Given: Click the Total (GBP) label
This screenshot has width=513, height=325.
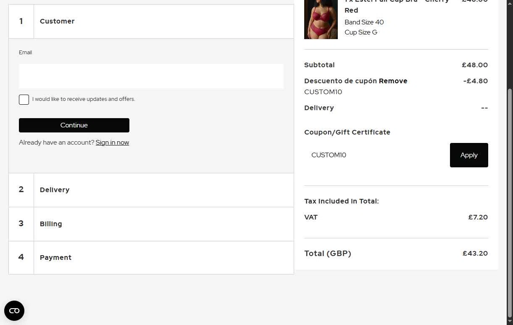Looking at the screenshot, I should pos(328,254).
